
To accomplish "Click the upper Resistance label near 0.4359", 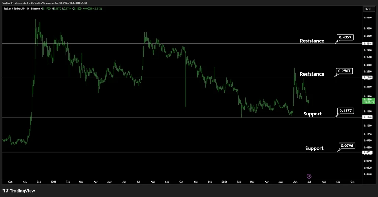I will [312, 41].
